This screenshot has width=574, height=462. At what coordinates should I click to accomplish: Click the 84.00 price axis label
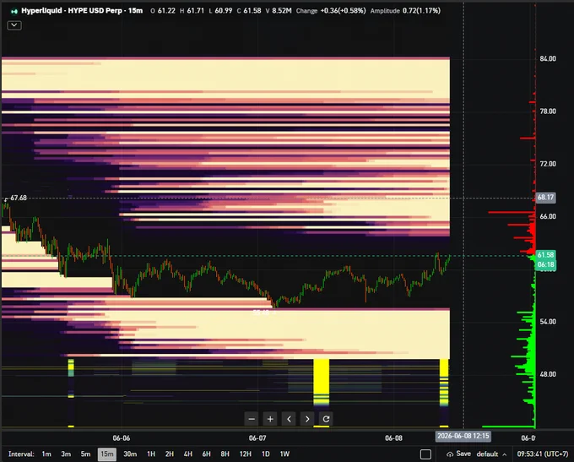pos(548,58)
